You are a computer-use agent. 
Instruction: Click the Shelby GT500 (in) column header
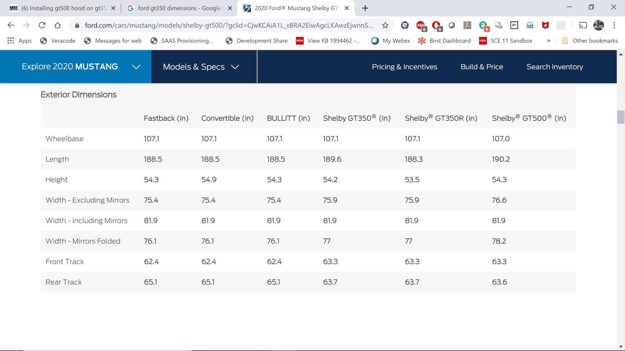point(529,118)
